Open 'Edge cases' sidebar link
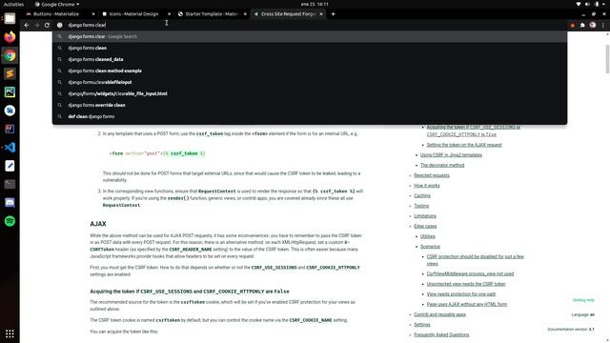 [425, 227]
